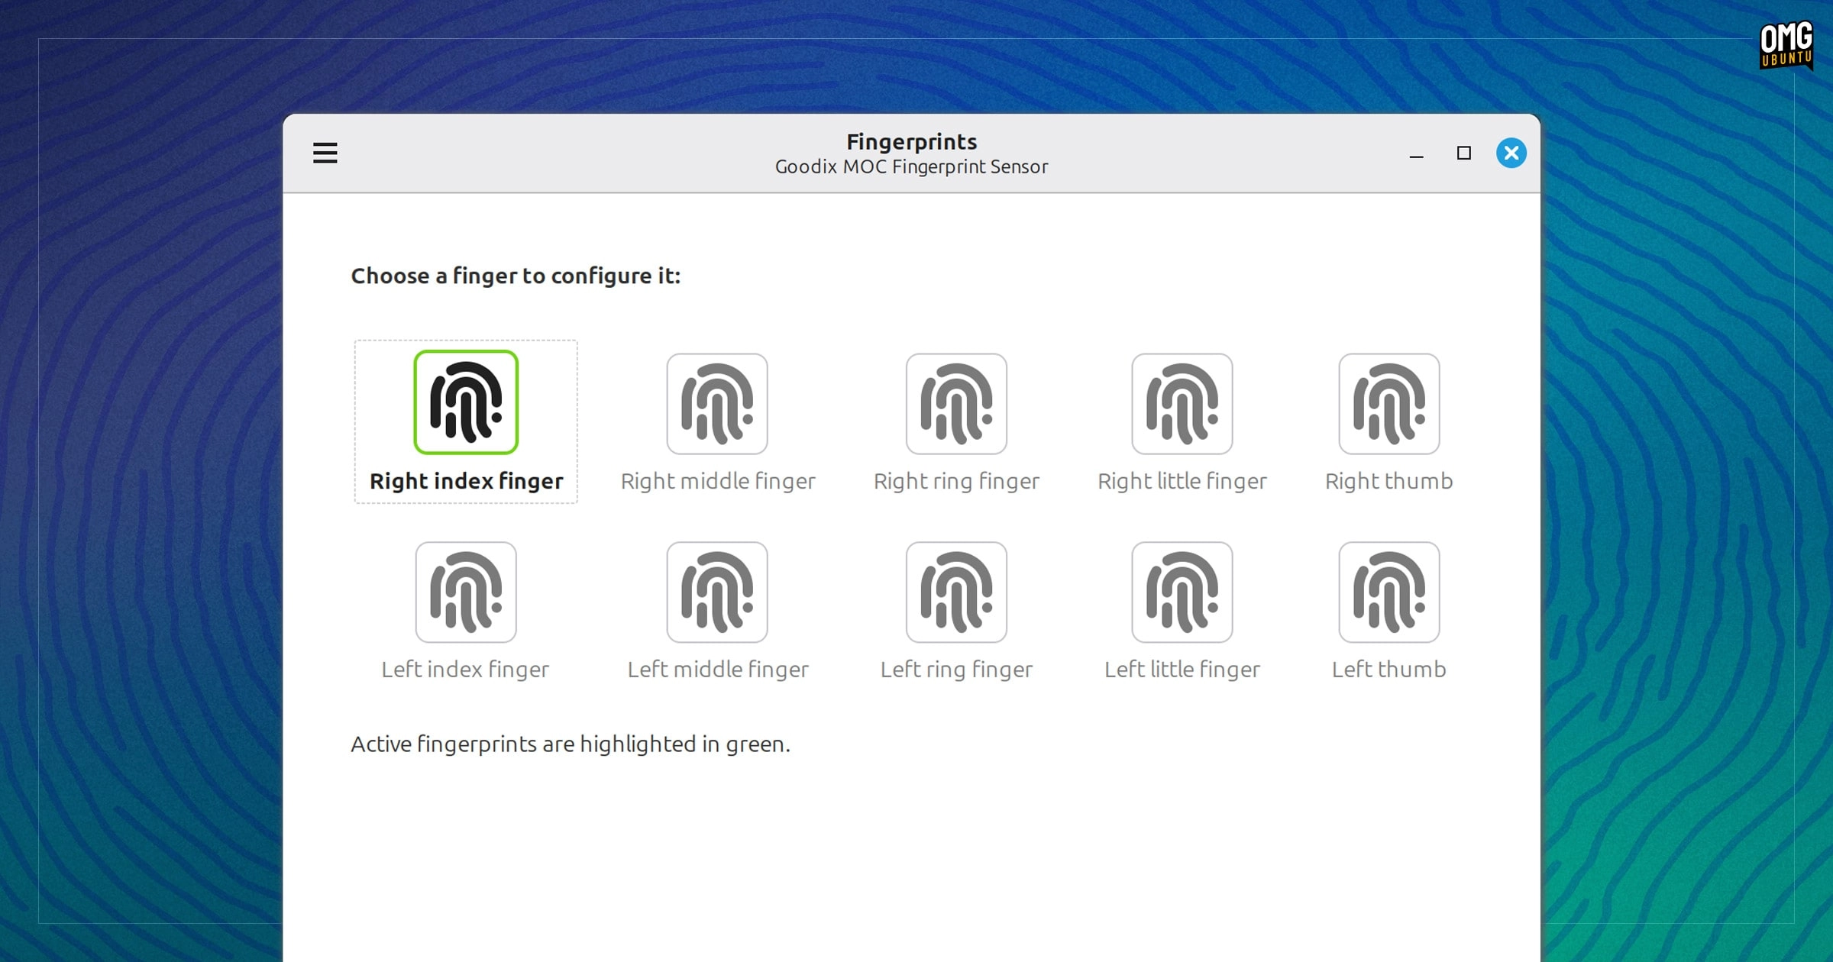1833x962 pixels.
Task: Click the "Left thumb" text label
Action: 1389,670
